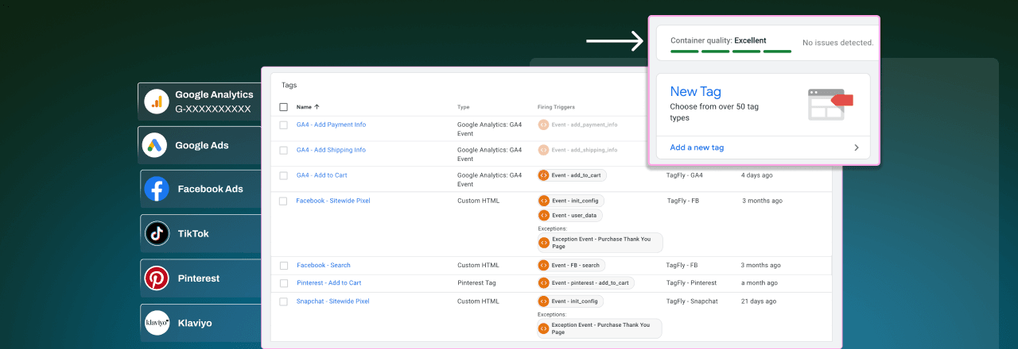Open the Facebook - Sitewide Pixel tag
Image resolution: width=1018 pixels, height=349 pixels.
coord(333,201)
